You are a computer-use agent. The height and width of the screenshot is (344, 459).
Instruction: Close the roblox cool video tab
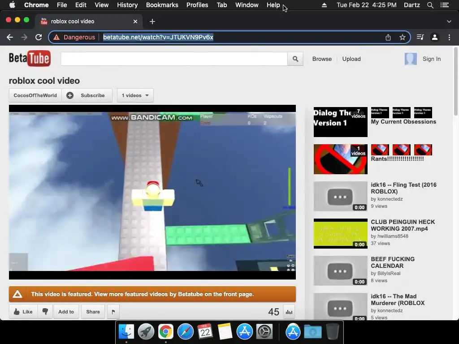pos(135,21)
